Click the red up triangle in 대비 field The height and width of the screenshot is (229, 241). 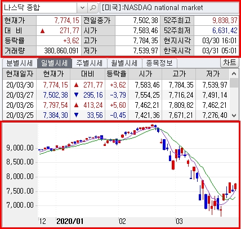(43, 31)
